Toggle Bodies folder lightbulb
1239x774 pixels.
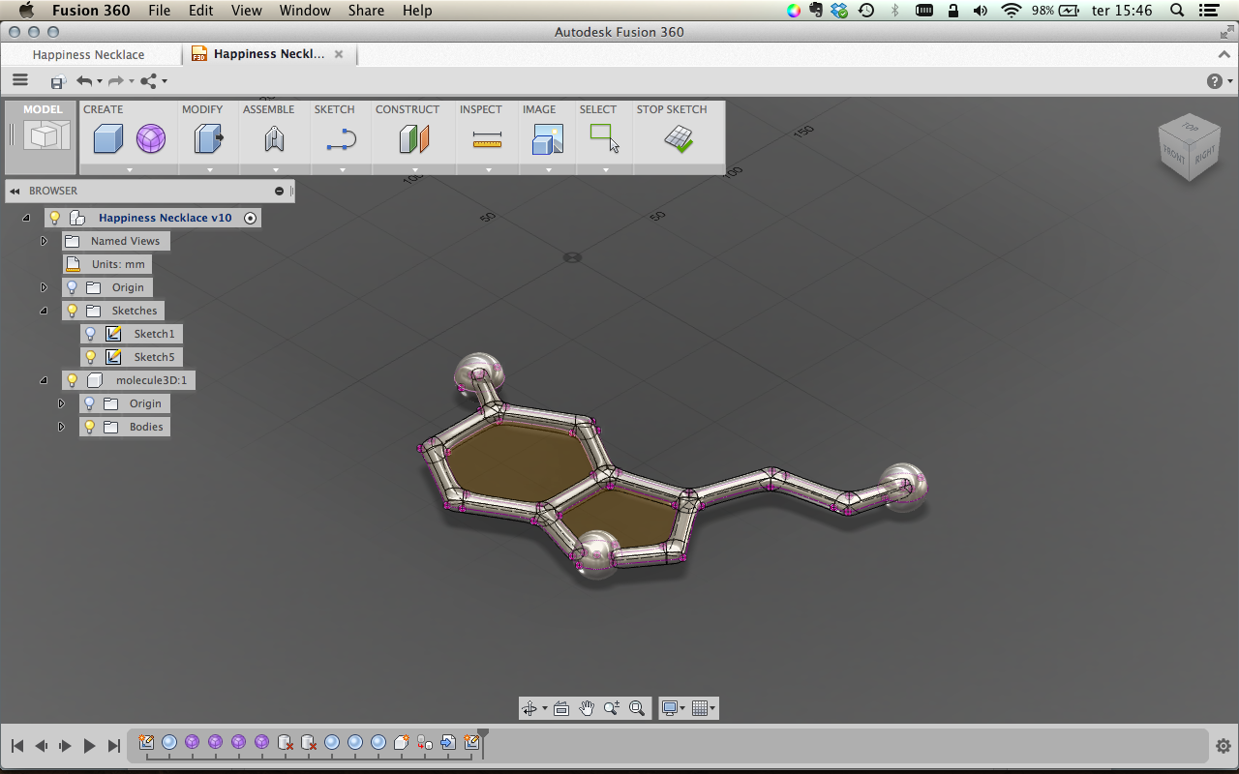pyautogui.click(x=90, y=427)
